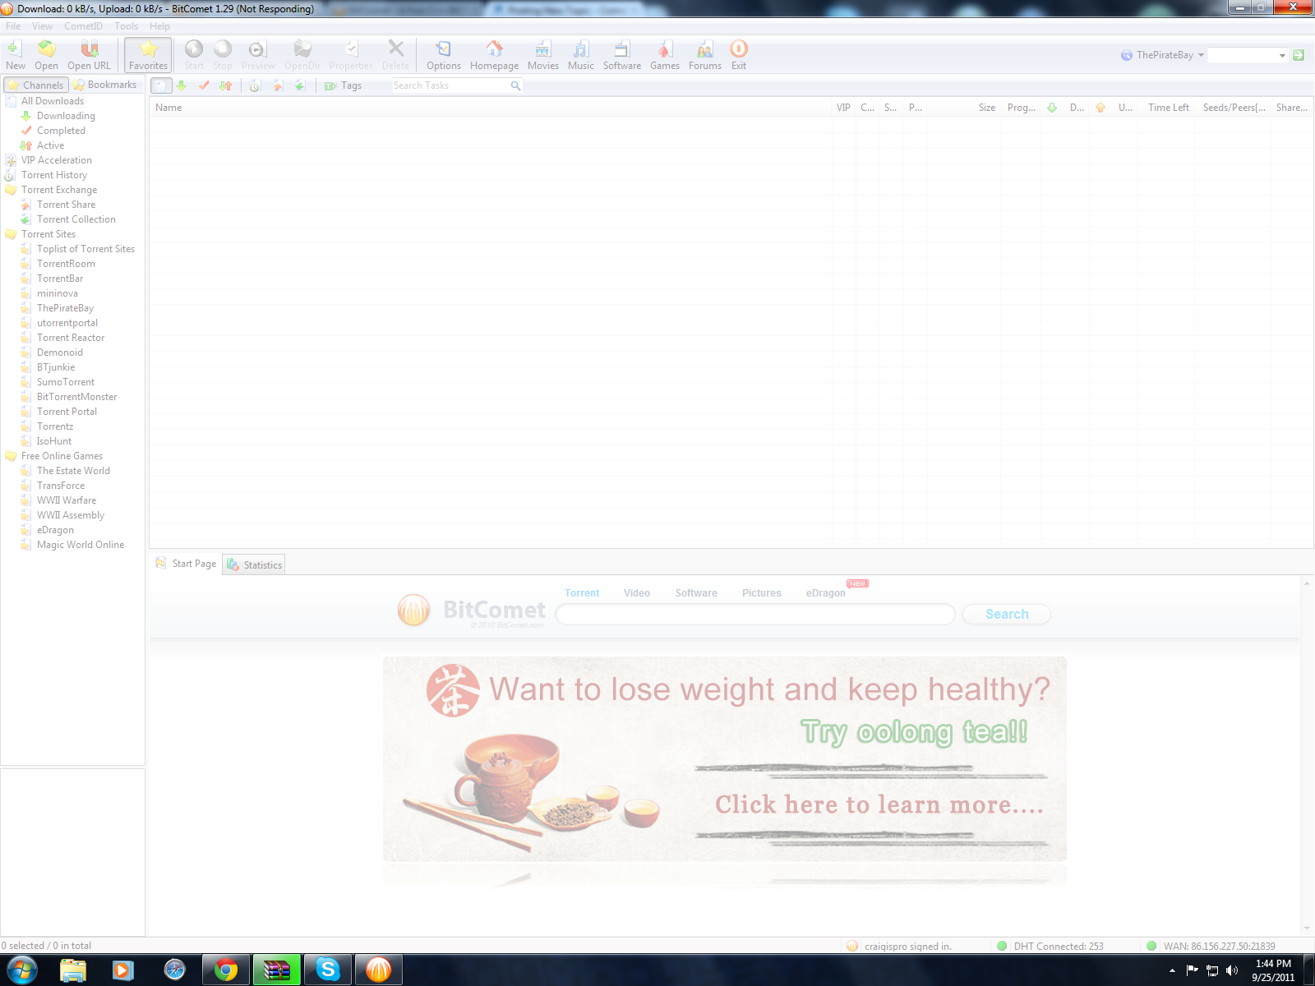The width and height of the screenshot is (1315, 986).
Task: Open the torrent search combo box arrow
Action: click(1282, 55)
